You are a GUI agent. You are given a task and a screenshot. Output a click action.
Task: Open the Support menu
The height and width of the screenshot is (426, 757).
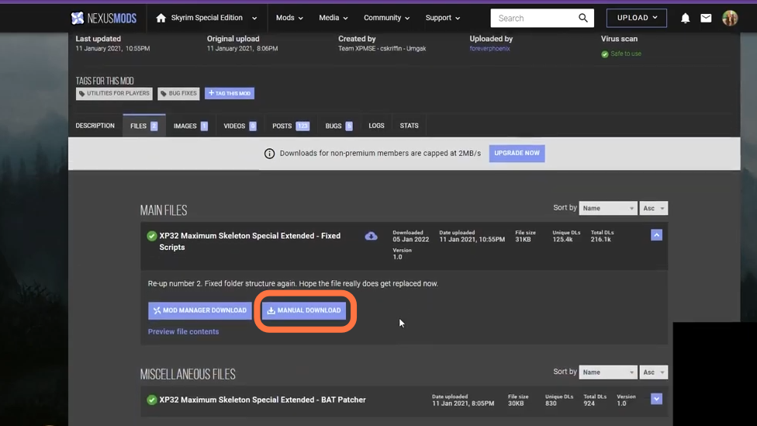(x=442, y=18)
